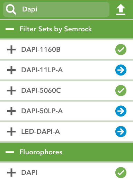
Task: Click the Dapi search input field
Action: point(56,9)
